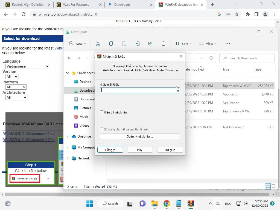
Task: Click the share page icon in Chrome
Action: click(228, 14)
